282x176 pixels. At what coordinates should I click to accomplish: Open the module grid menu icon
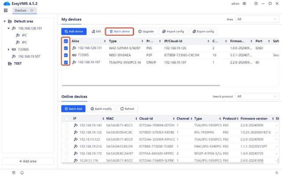coord(6,10)
